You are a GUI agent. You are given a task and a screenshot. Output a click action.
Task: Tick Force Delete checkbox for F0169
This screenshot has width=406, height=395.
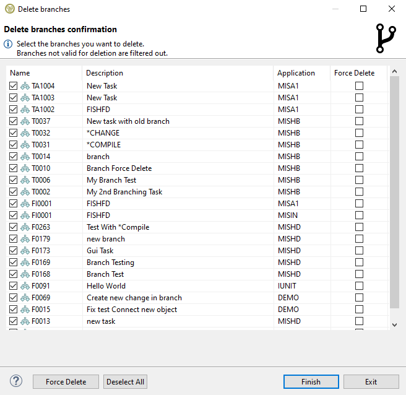tap(359, 263)
